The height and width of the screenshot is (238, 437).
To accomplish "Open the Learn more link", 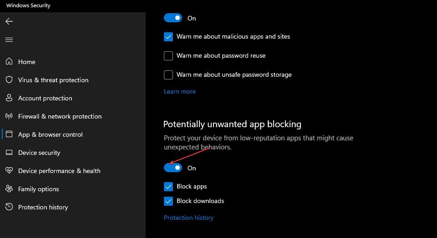I will click(180, 91).
